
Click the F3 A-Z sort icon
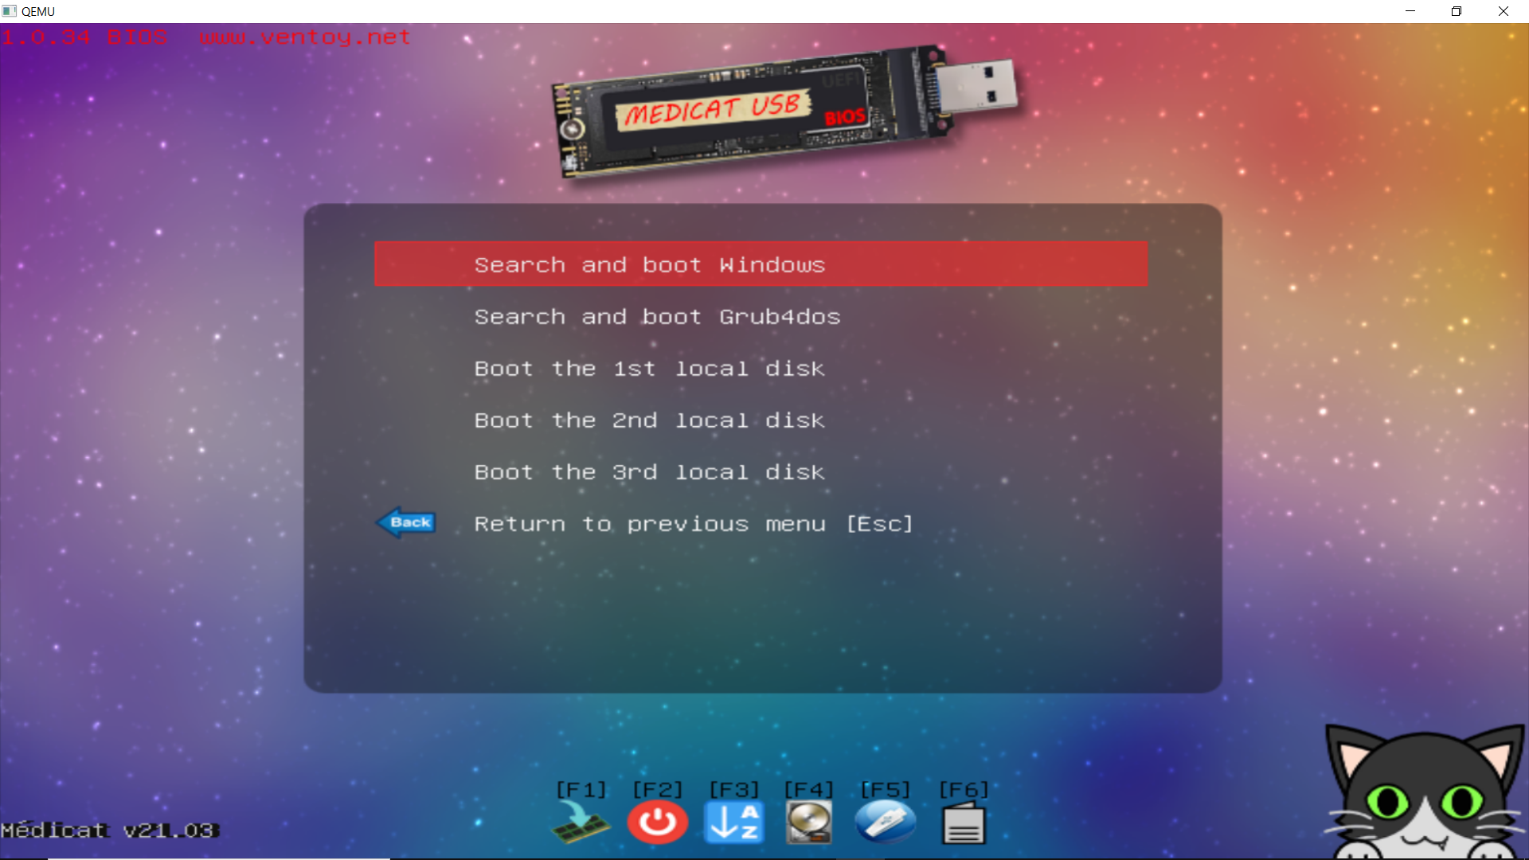(x=734, y=823)
